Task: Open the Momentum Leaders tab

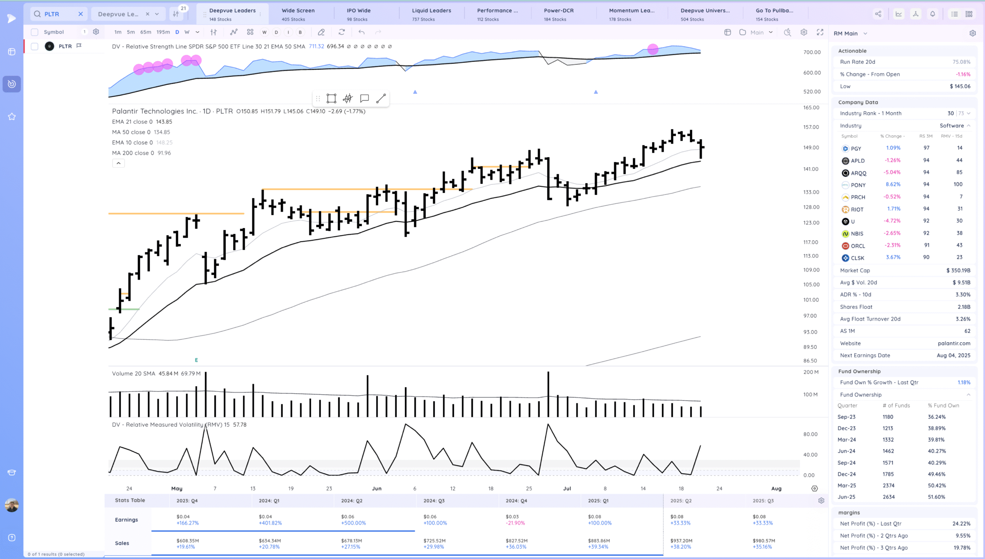Action: coord(631,14)
